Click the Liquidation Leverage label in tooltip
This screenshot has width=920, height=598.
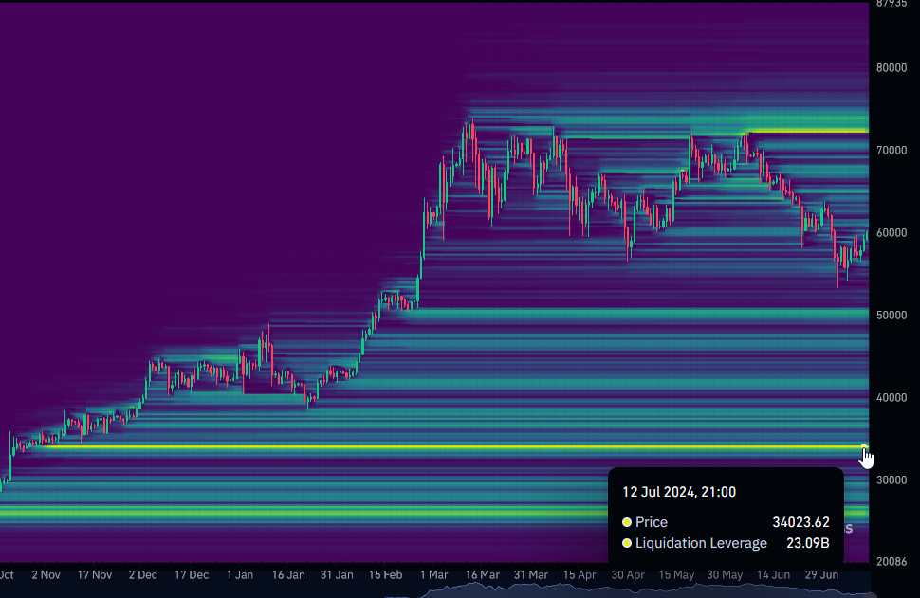[x=701, y=543]
